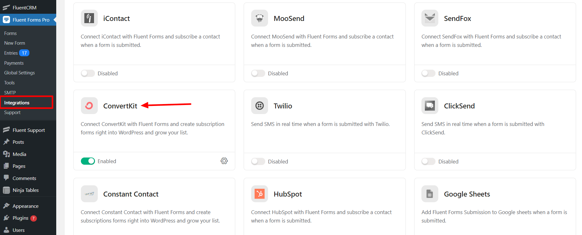Go to Global Settings menu item
The image size is (582, 235).
(19, 73)
